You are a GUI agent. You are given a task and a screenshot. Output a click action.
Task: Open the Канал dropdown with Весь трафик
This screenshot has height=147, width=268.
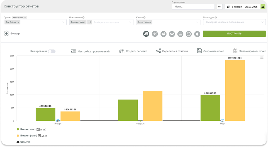click(x=168, y=22)
